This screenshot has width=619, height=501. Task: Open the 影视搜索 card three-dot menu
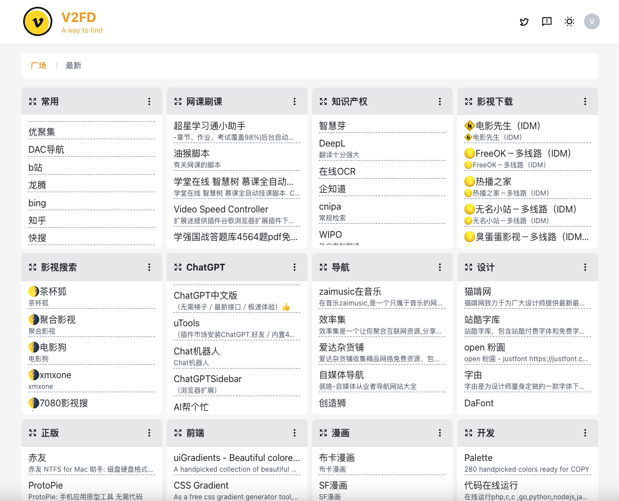tap(149, 268)
